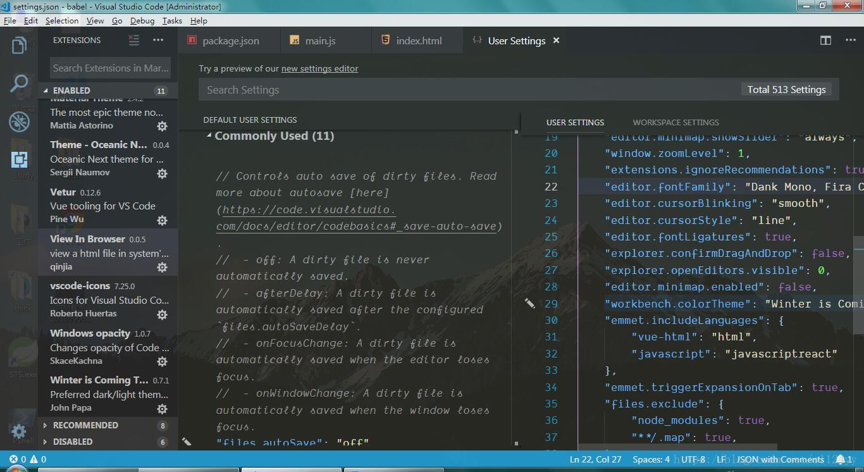The width and height of the screenshot is (864, 472).
Task: Click Ln 22, Col 27 status entry
Action: 595,459
